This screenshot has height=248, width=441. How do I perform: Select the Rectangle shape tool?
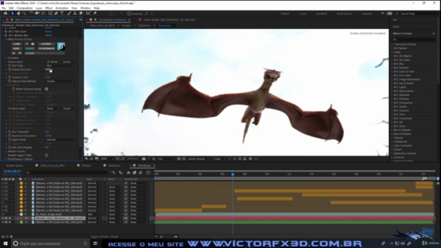(50, 14)
